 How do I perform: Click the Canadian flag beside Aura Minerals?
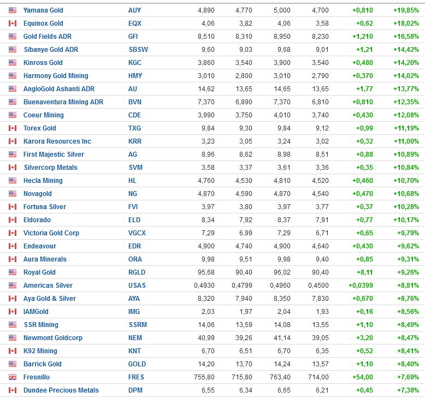coord(13,259)
